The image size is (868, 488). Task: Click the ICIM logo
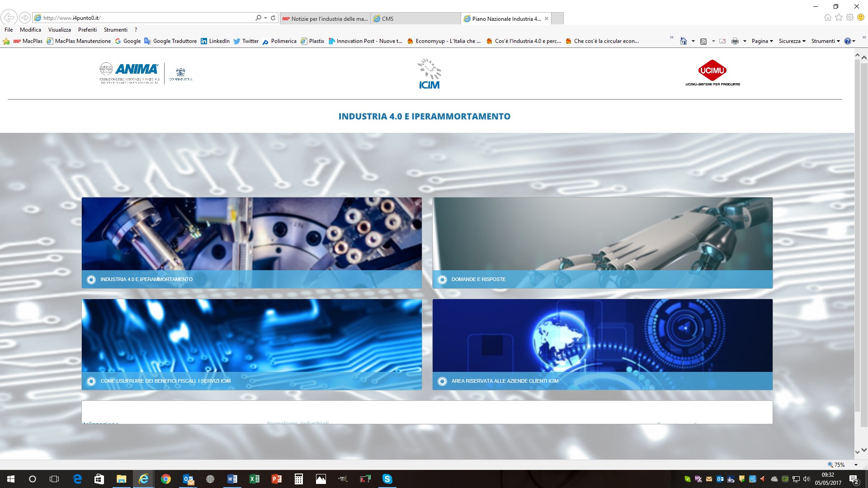(x=429, y=74)
